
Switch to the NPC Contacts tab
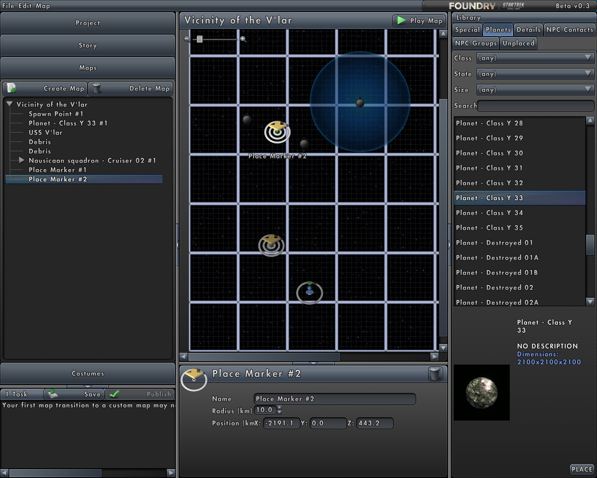coord(569,29)
